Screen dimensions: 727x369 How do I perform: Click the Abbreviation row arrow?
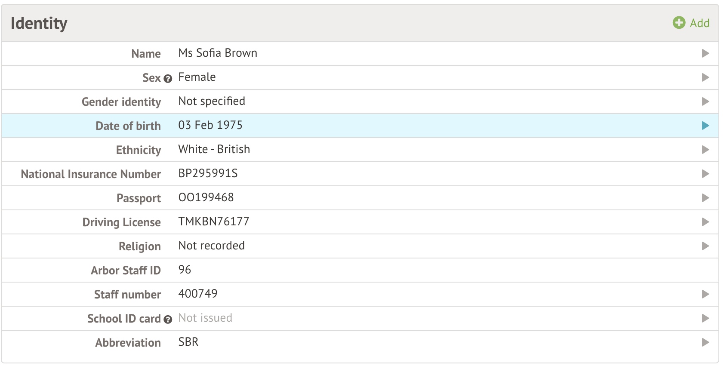(x=705, y=342)
